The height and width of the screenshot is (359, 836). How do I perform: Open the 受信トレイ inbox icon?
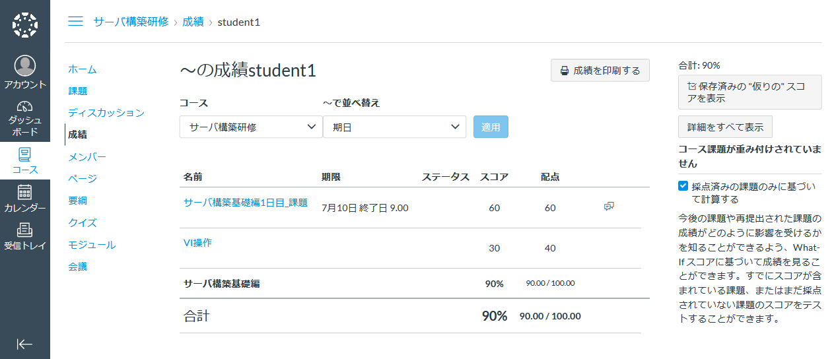pos(25,230)
